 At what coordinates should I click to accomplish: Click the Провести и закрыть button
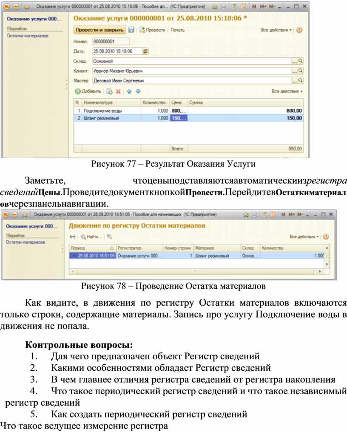tap(100, 30)
